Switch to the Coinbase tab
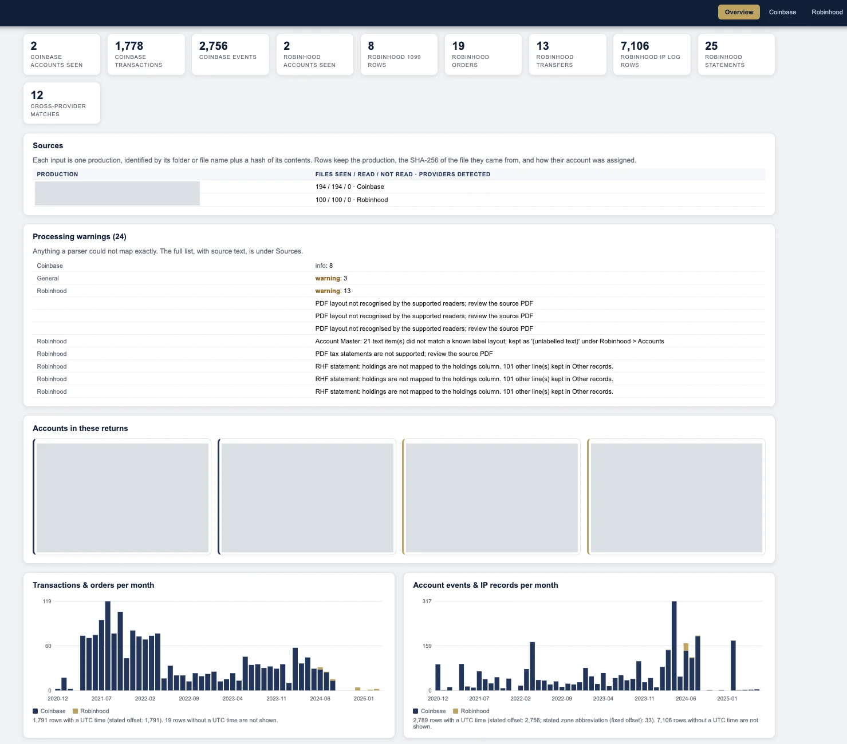847x744 pixels. pyautogui.click(x=782, y=12)
